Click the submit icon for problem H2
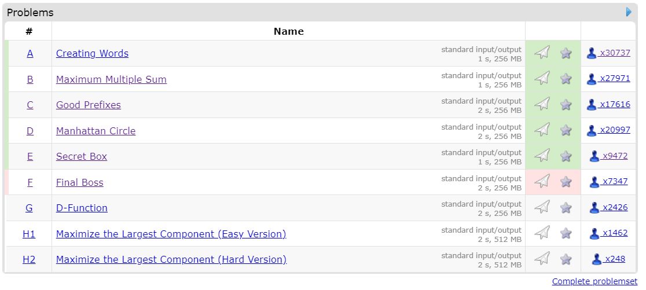Viewport: 646px width, 290px height. 542,259
